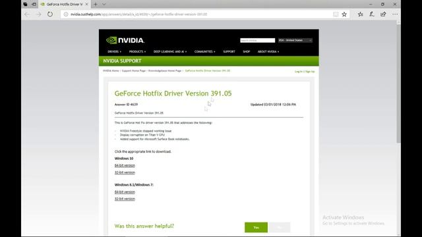The width and height of the screenshot is (422, 237).
Task: Expand the Drivers menu
Action: 114,51
